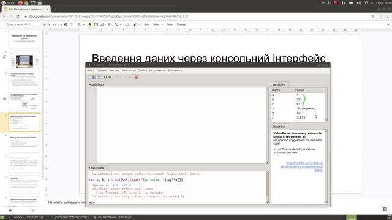Click 'Search the web' option in Assistant

(287, 153)
